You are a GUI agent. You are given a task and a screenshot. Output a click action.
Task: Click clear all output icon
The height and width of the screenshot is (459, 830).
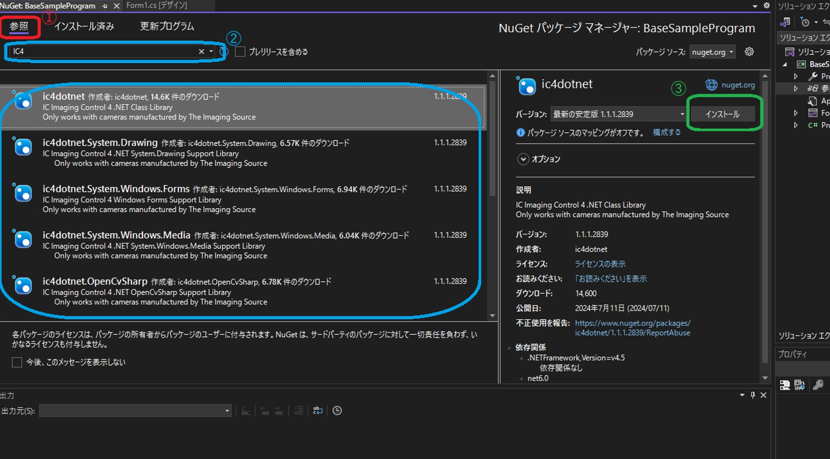pos(298,411)
